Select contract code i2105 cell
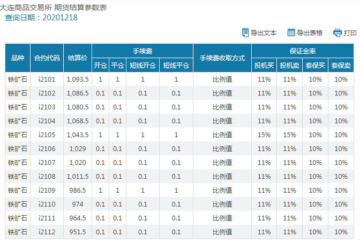The image size is (360, 245). (x=47, y=135)
